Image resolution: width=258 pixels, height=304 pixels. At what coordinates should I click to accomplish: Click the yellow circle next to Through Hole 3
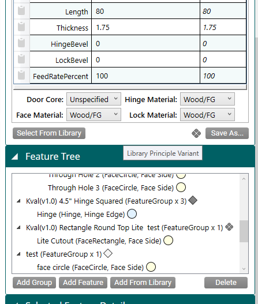coord(181,187)
